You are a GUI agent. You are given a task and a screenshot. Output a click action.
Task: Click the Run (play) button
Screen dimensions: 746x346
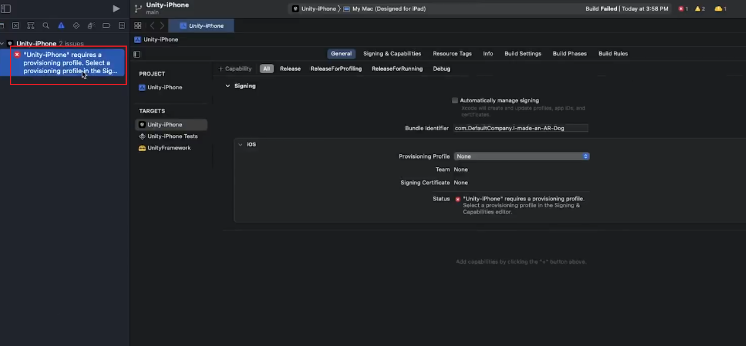tap(116, 8)
